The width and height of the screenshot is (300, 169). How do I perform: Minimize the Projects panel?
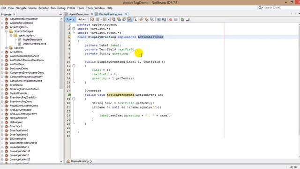click(60, 15)
